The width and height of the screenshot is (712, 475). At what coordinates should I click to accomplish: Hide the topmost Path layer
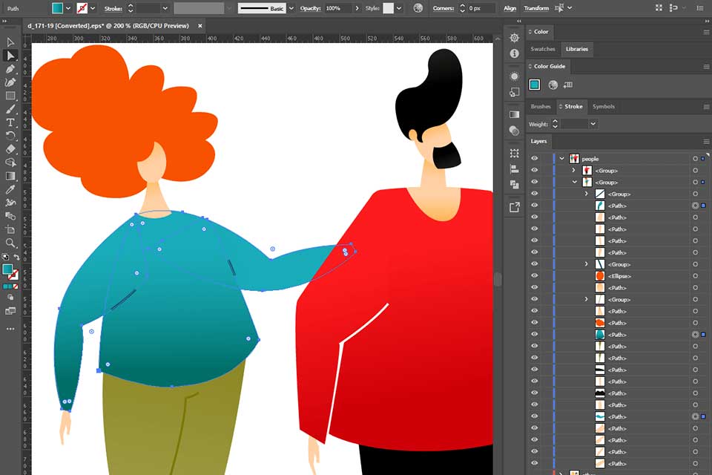click(535, 206)
